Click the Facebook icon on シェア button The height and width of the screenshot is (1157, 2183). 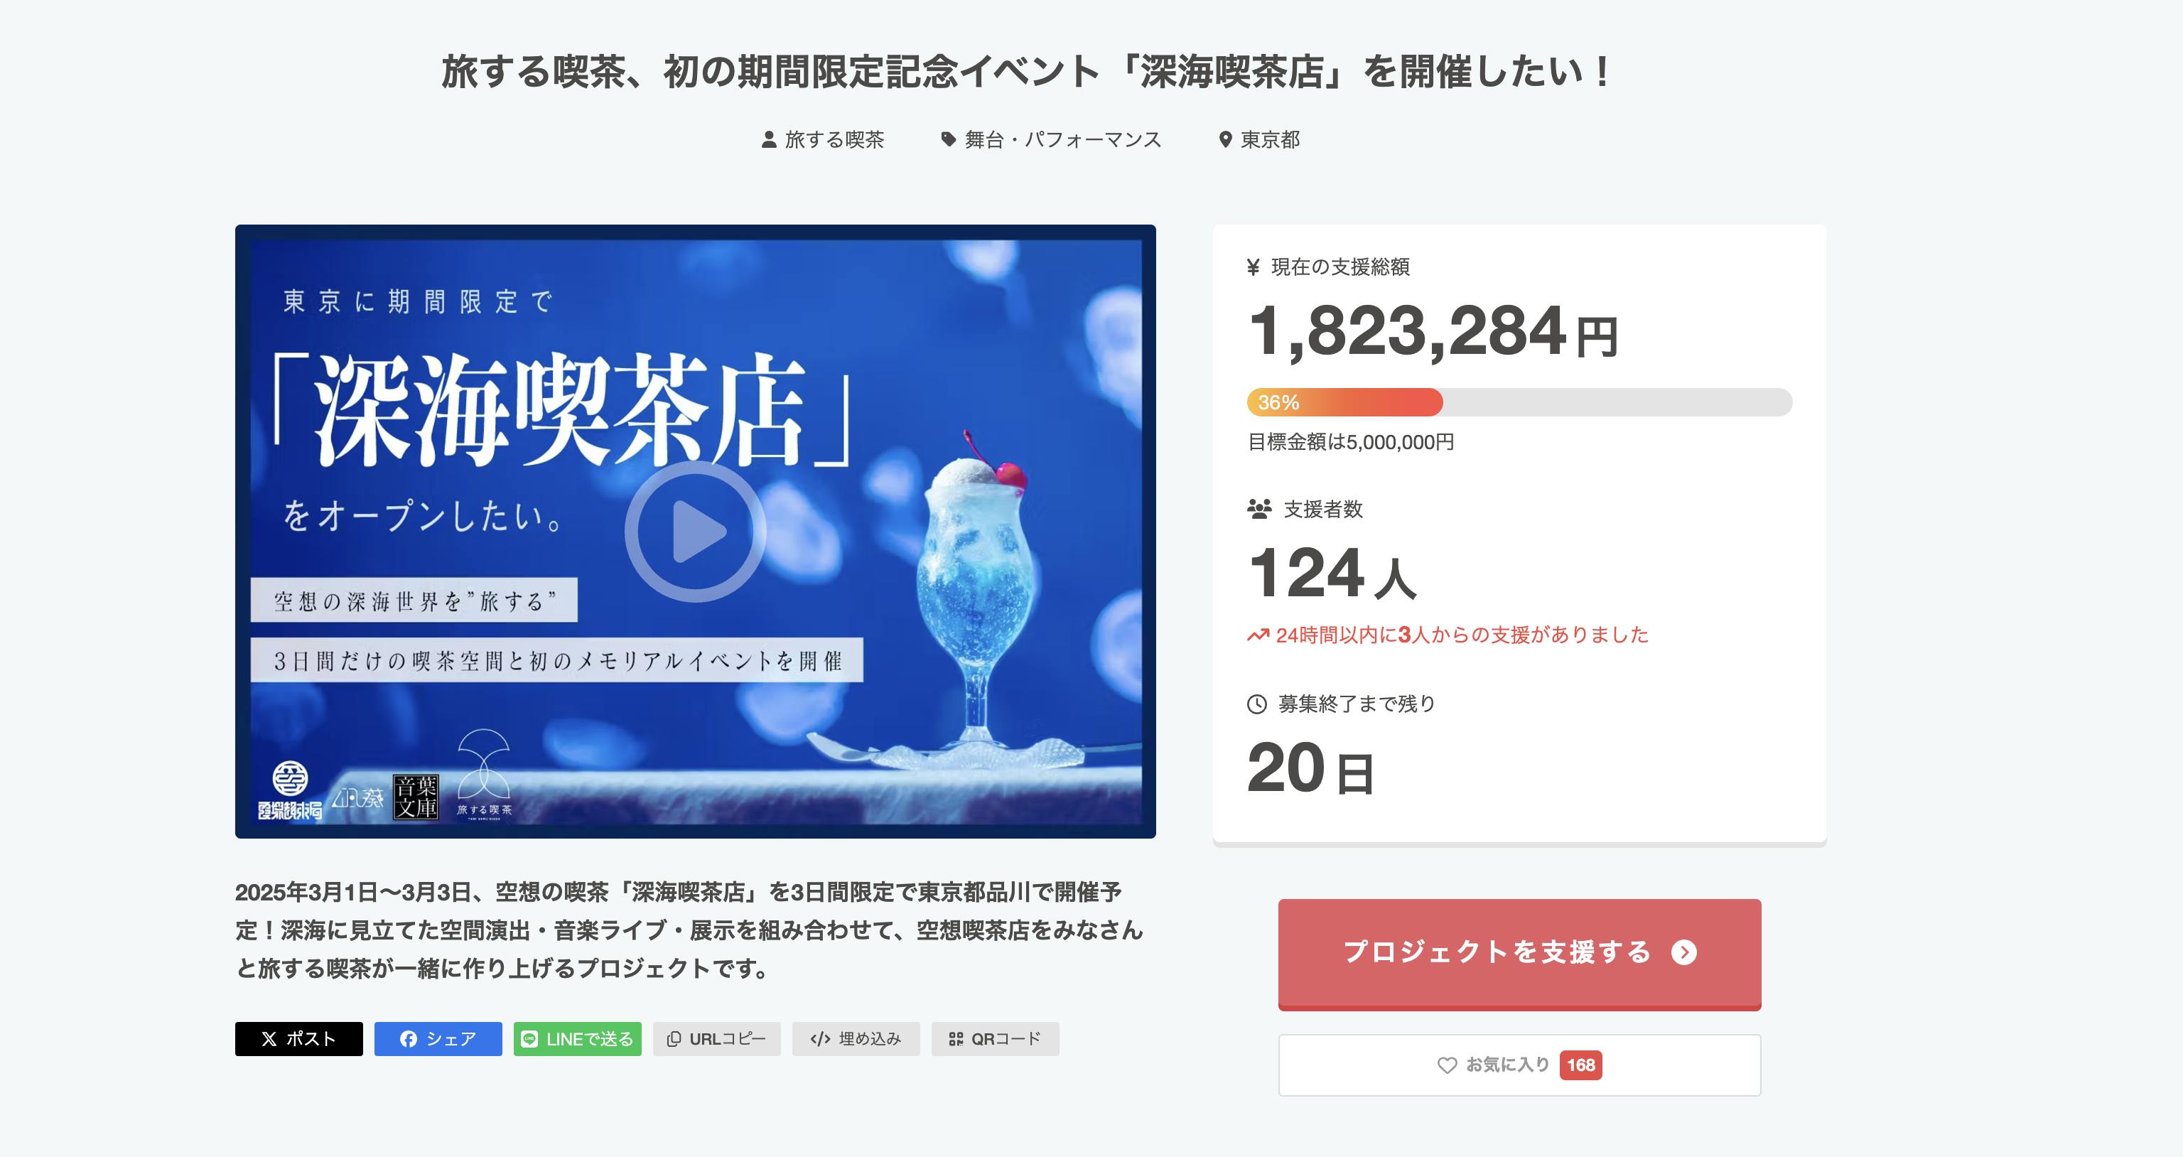(x=409, y=1039)
